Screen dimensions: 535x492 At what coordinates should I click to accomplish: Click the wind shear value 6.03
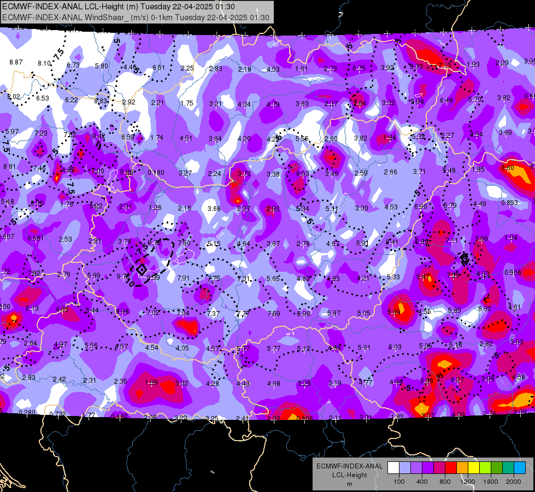tap(395, 347)
